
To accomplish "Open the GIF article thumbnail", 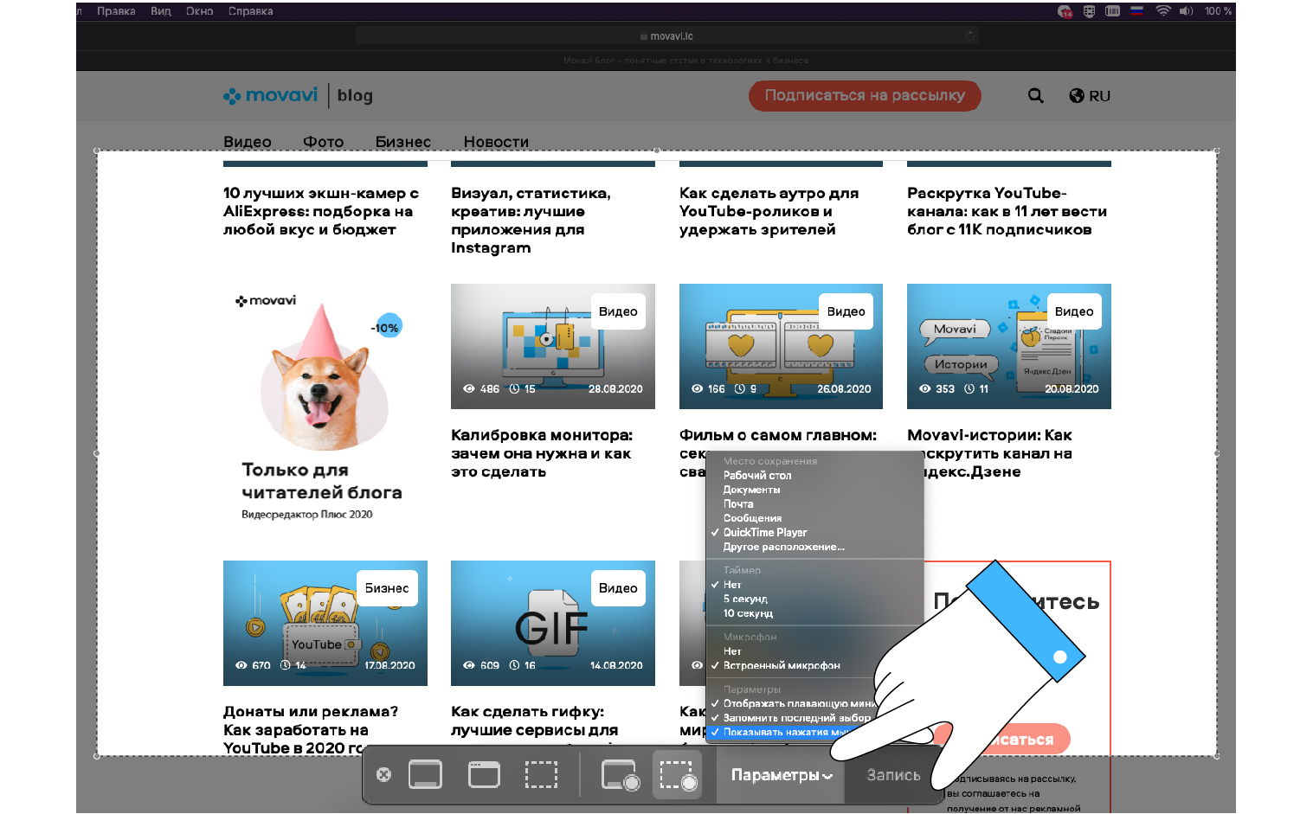I will coord(552,623).
